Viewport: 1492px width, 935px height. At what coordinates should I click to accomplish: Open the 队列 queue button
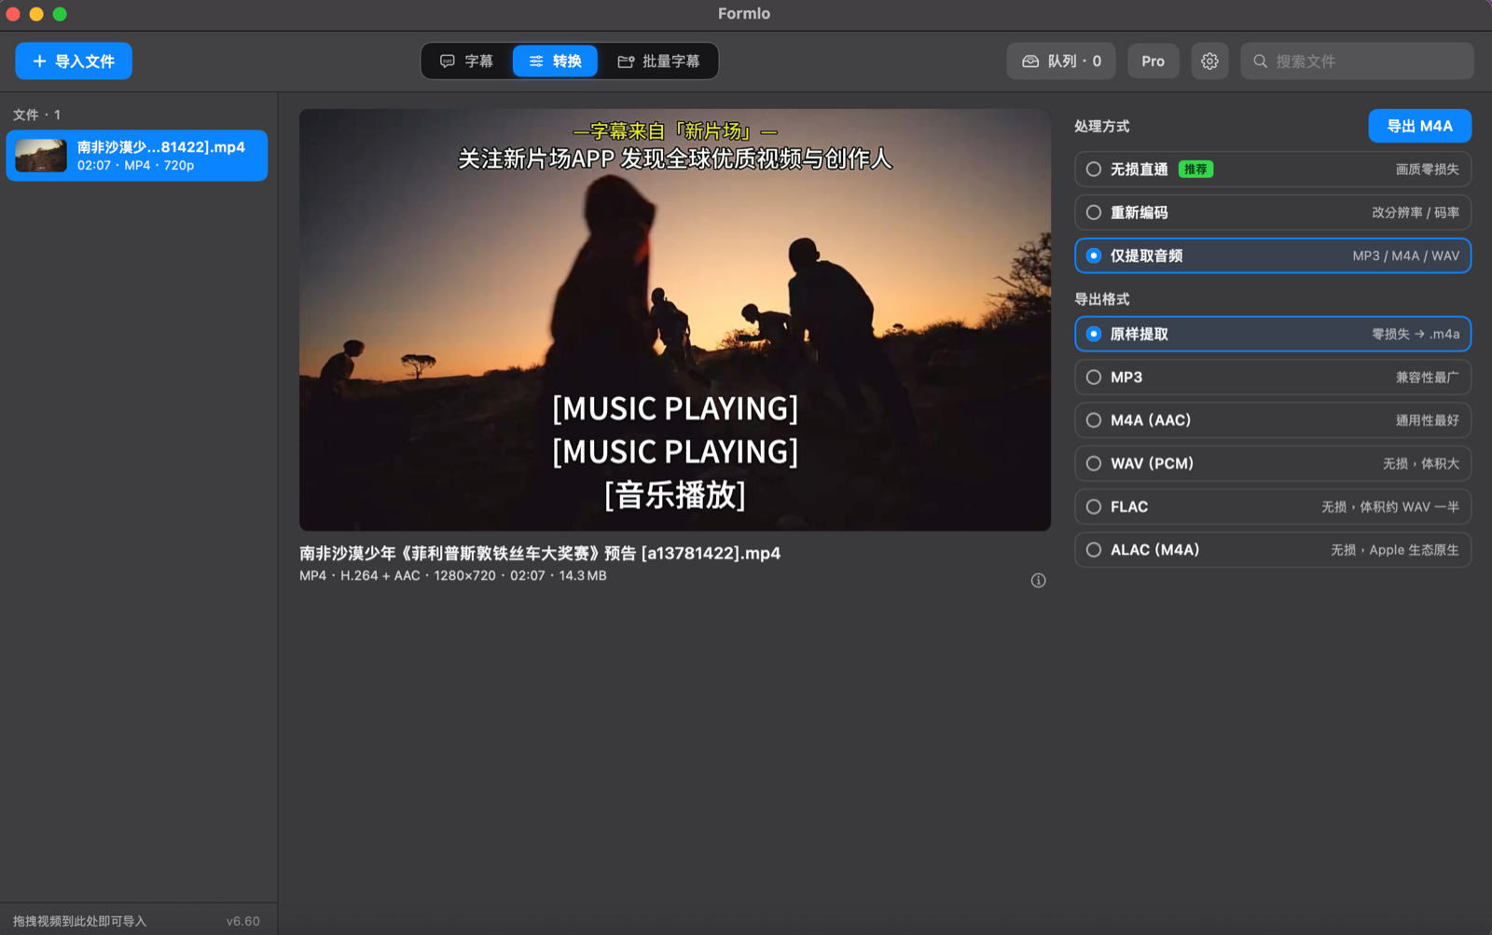[1061, 62]
